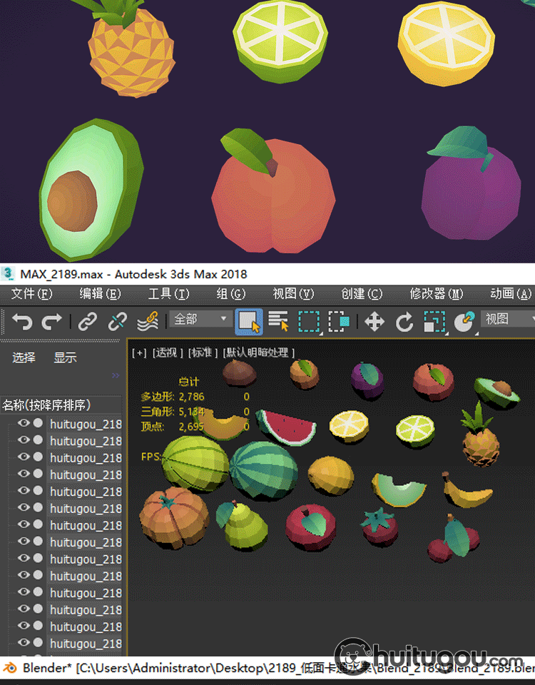Expand the [+] viewport menu

pos(139,352)
